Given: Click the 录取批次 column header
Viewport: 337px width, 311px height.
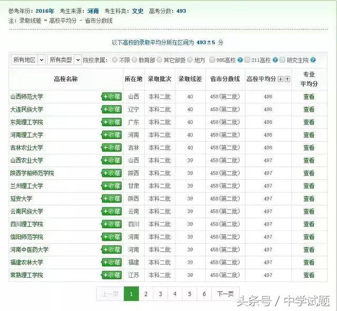Looking at the screenshot, I should tap(160, 79).
